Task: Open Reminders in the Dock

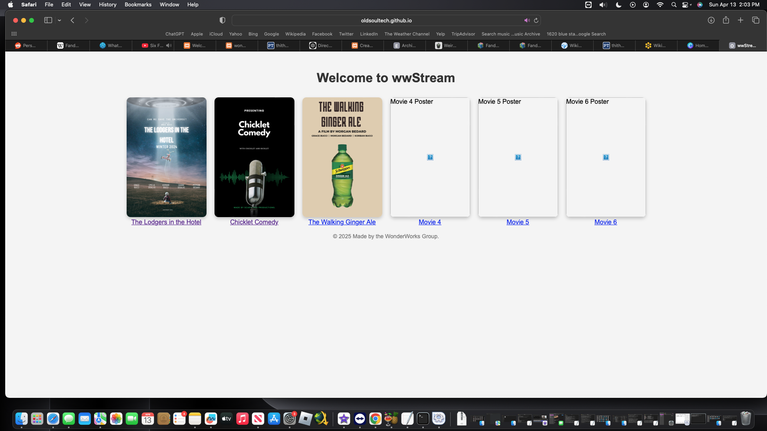Action: tap(179, 419)
